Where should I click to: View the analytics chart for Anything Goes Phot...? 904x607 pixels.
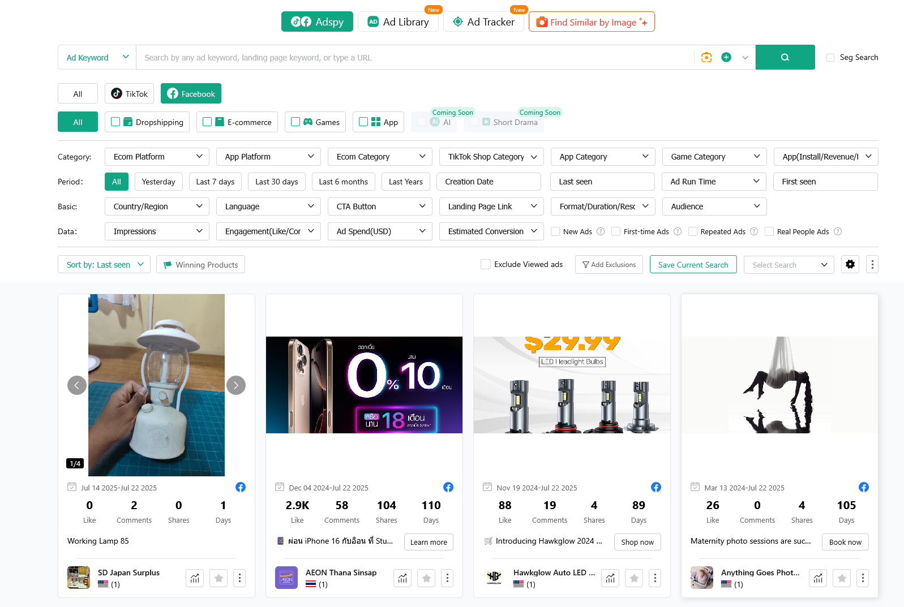[x=818, y=578]
